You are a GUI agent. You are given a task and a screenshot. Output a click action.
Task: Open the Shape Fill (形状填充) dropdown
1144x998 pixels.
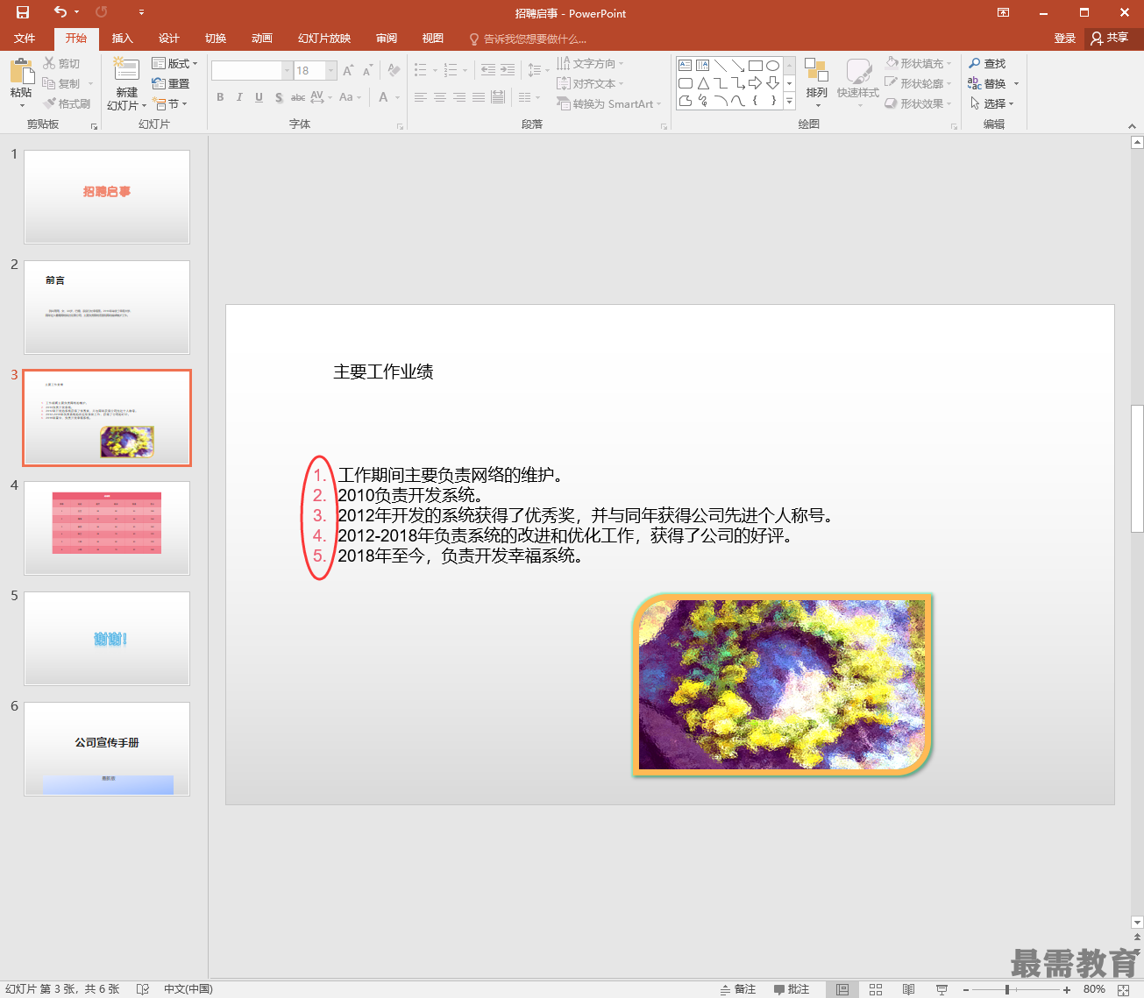coord(918,63)
